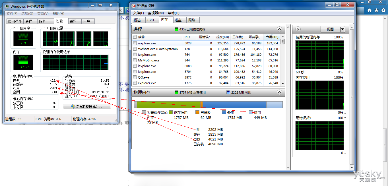Click the 视图 button in the graphs pane
Screen dimensions: 388x186
(330, 29)
